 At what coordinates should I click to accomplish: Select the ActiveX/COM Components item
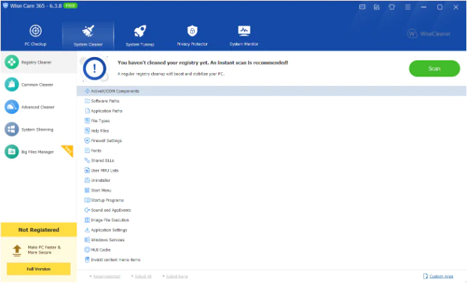pyautogui.click(x=116, y=91)
